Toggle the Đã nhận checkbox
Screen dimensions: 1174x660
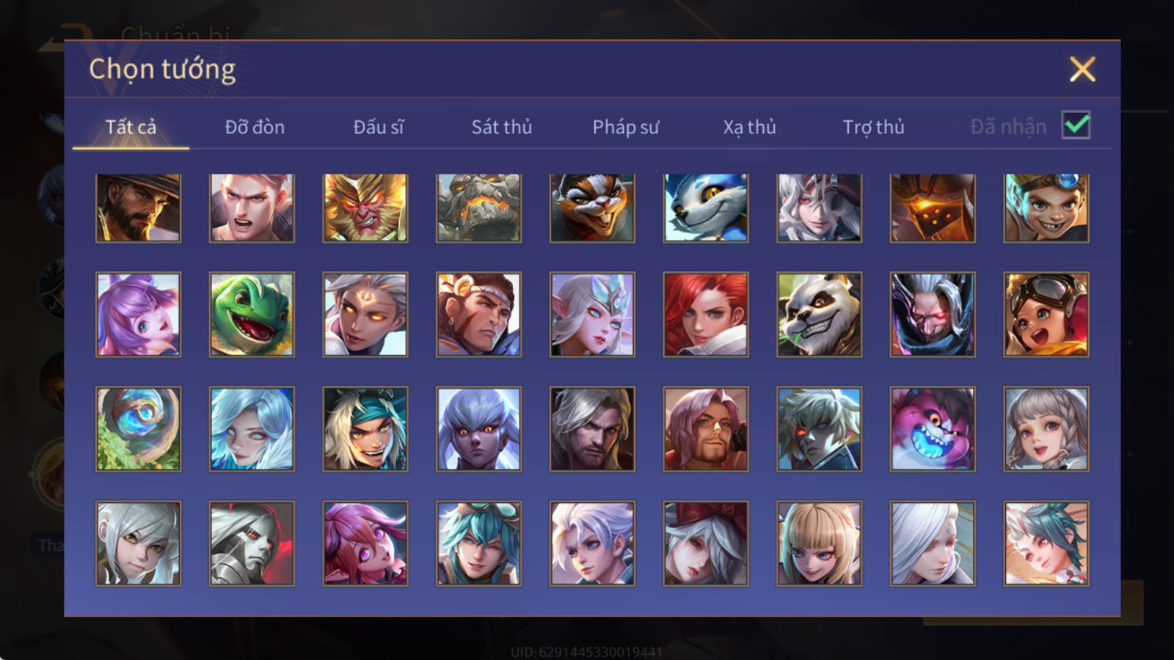pyautogui.click(x=1076, y=125)
